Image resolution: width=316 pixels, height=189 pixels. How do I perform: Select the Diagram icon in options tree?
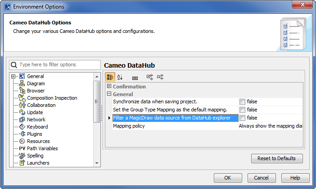click(x=22, y=83)
